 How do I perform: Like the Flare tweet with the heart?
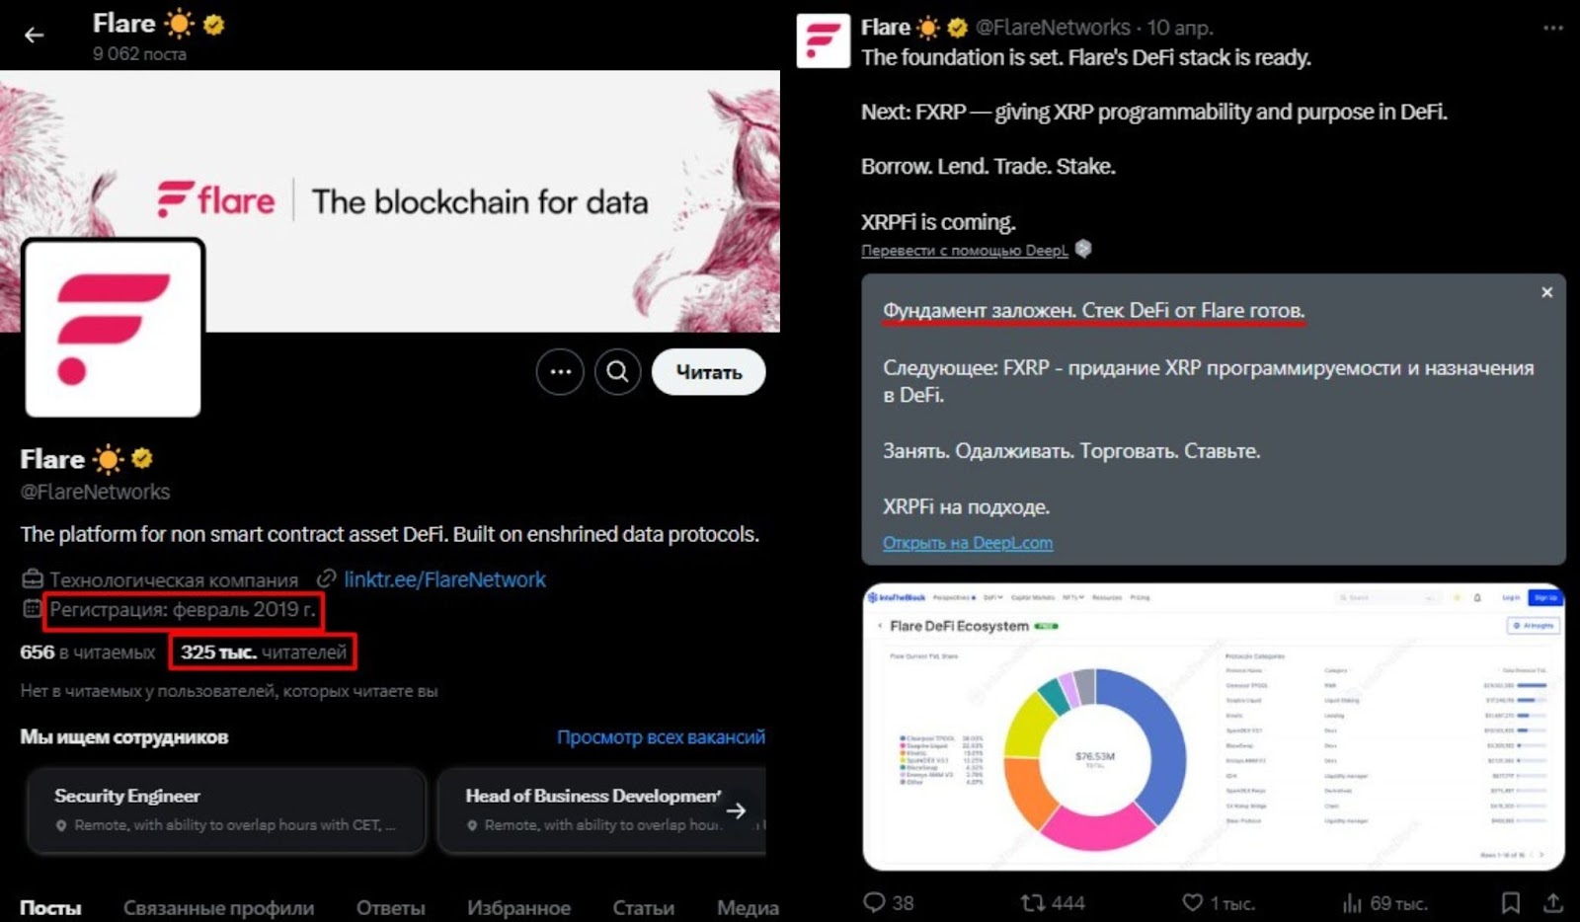(1193, 902)
